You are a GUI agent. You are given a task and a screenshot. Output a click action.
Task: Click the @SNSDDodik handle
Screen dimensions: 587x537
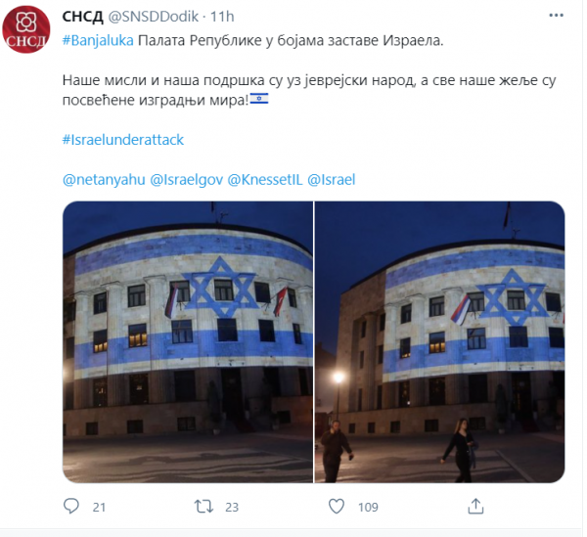click(154, 17)
